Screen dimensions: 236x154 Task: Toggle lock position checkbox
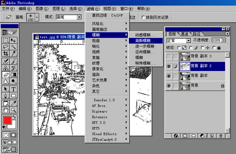(x=203, y=48)
